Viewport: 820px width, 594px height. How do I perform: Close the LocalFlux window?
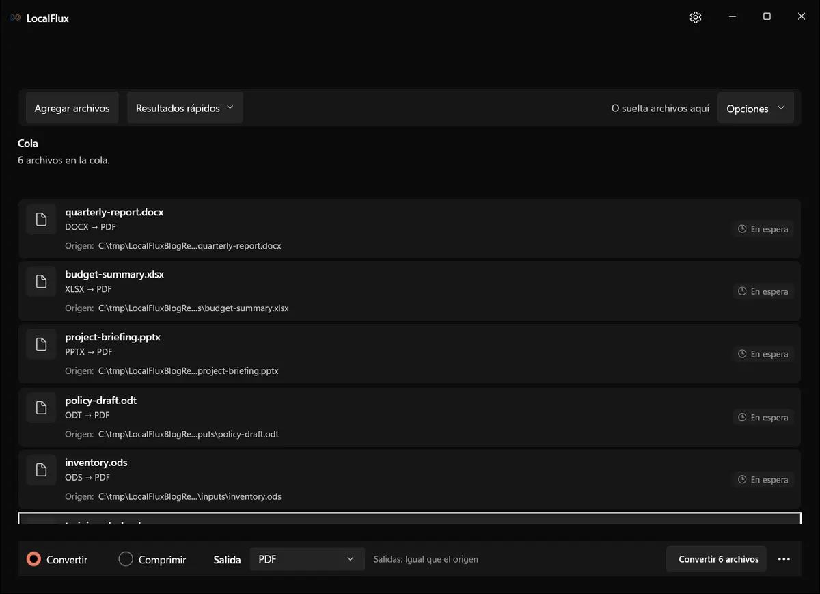(802, 17)
